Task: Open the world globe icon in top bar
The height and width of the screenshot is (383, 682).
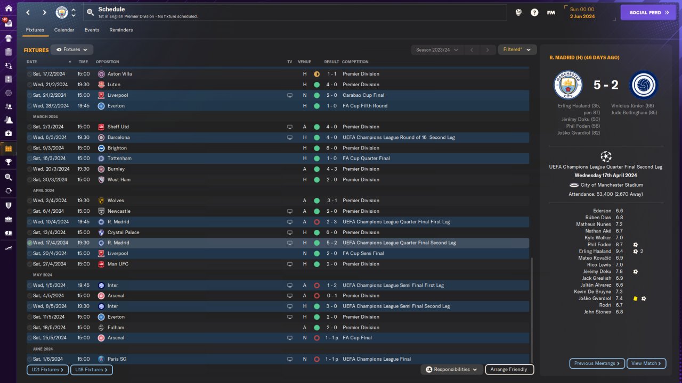Action: click(518, 12)
